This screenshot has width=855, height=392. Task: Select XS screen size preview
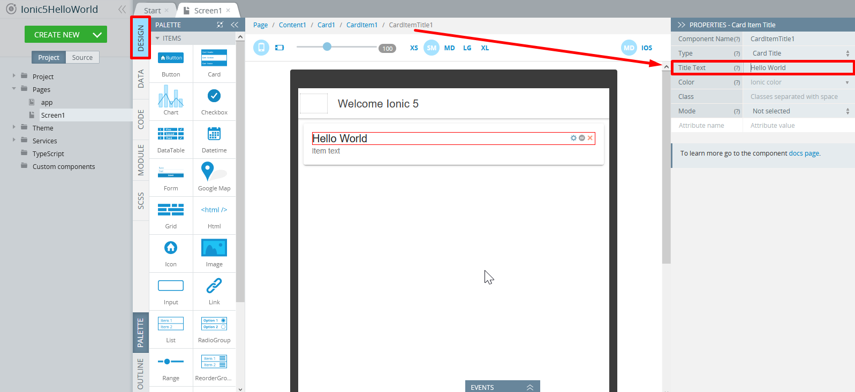click(x=414, y=48)
